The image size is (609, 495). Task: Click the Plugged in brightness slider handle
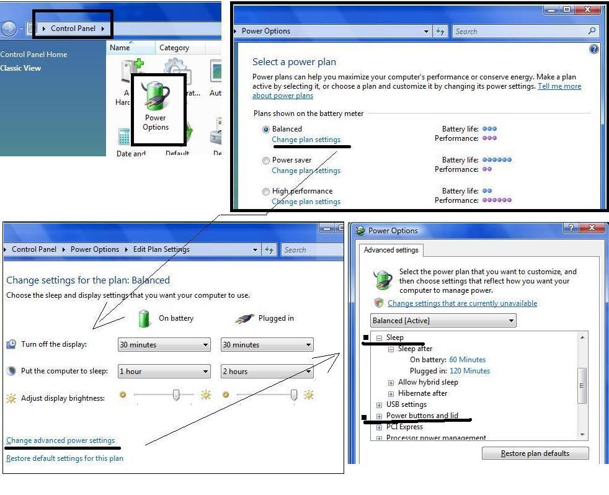[294, 395]
